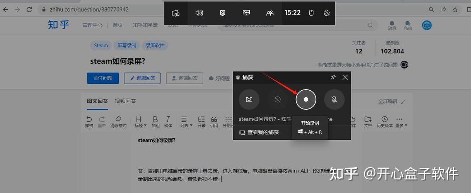Click the Steam topic tag
This screenshot has height=193, width=471.
[x=101, y=45]
